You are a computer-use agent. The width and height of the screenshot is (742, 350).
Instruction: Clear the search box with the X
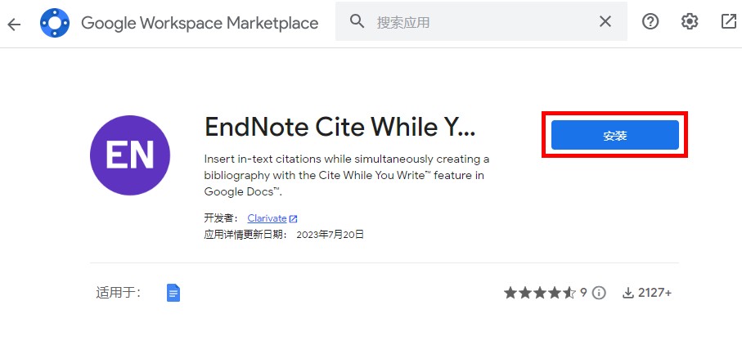[605, 21]
